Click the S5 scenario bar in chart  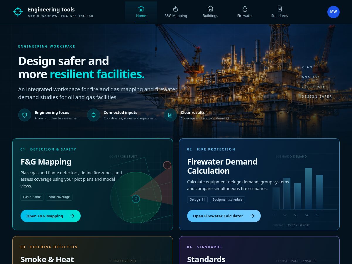coord(319,192)
